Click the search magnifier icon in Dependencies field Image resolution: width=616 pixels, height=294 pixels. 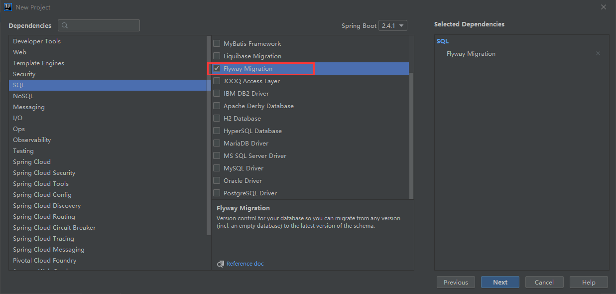point(65,25)
